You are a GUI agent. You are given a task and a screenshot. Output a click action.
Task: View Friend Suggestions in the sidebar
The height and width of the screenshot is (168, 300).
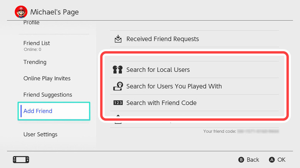[x=48, y=95]
